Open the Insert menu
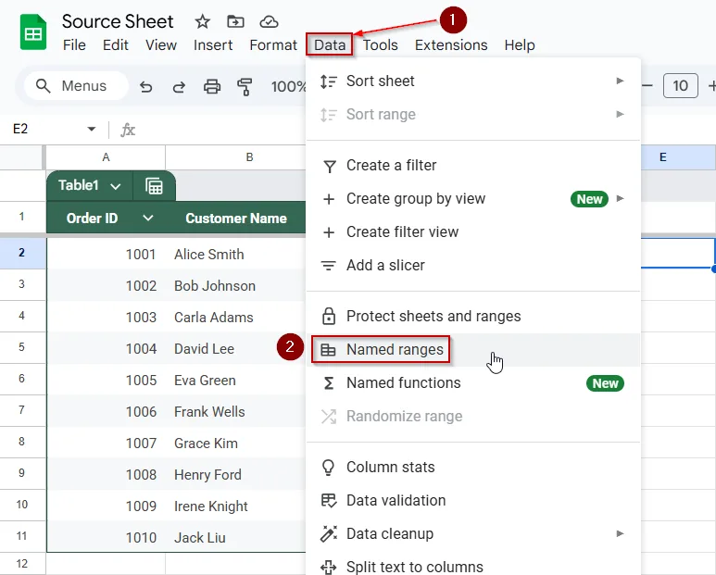The width and height of the screenshot is (716, 575). pos(213,45)
